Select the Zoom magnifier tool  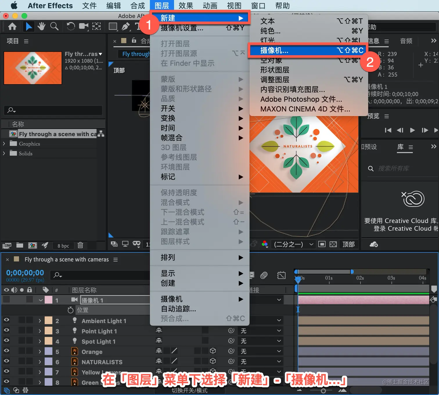pos(54,26)
